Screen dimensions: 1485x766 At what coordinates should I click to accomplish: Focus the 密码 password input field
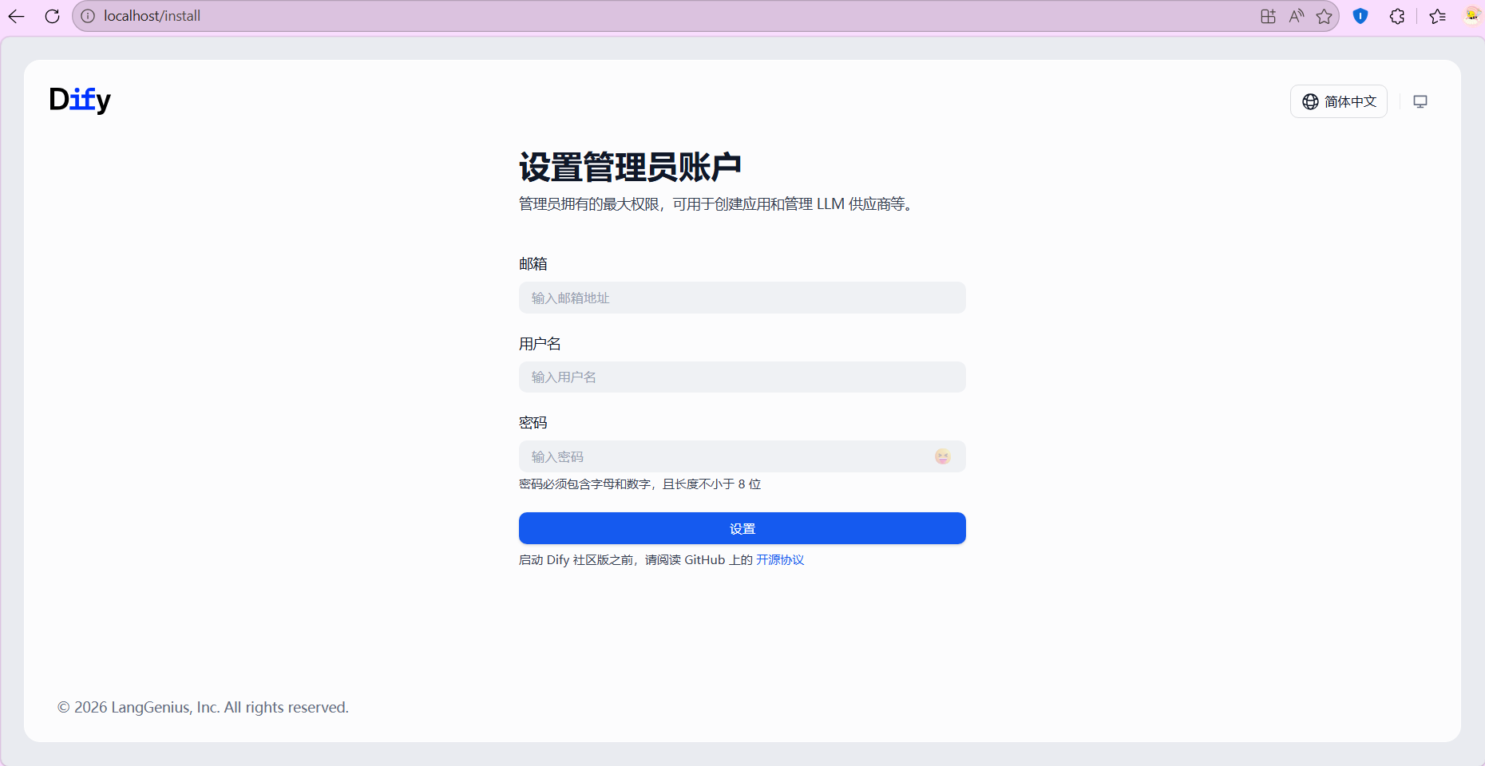742,456
